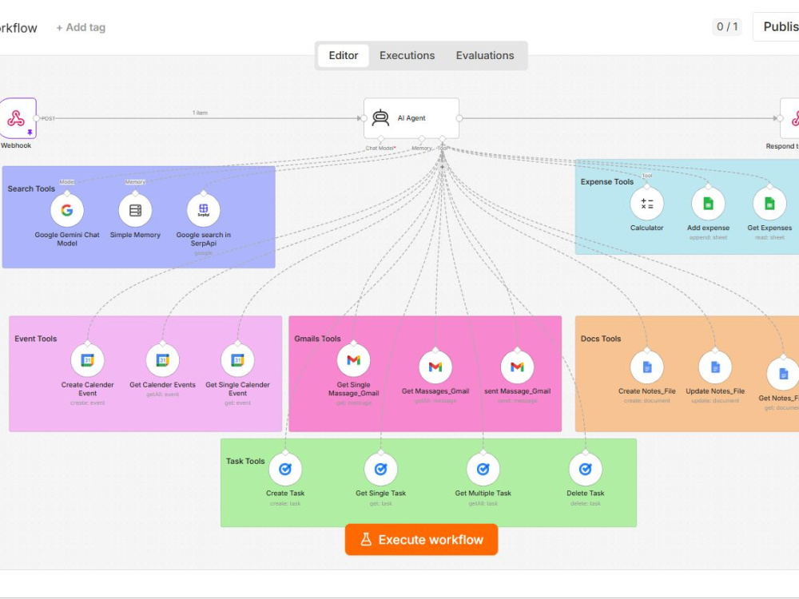Switch to the Editor tab

tap(343, 56)
